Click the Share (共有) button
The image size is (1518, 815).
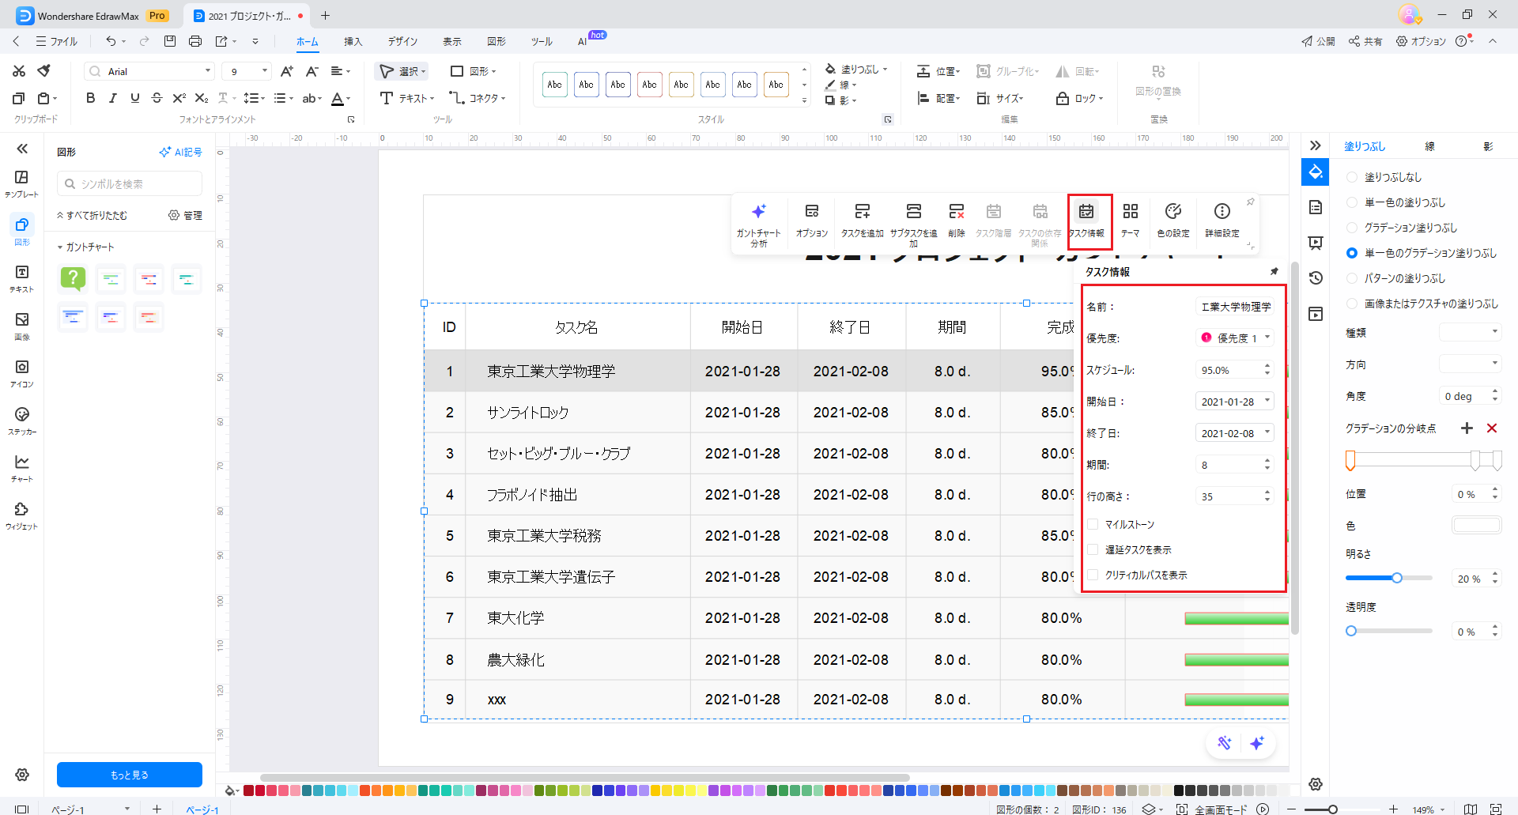point(1365,41)
